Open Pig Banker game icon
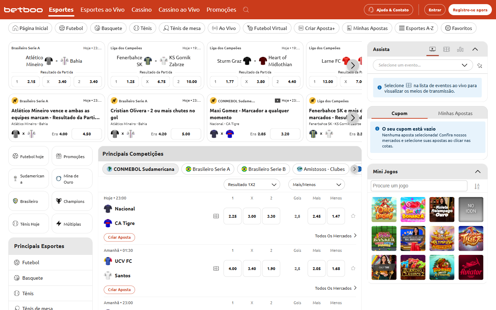This screenshot has height=310, width=496. click(384, 238)
